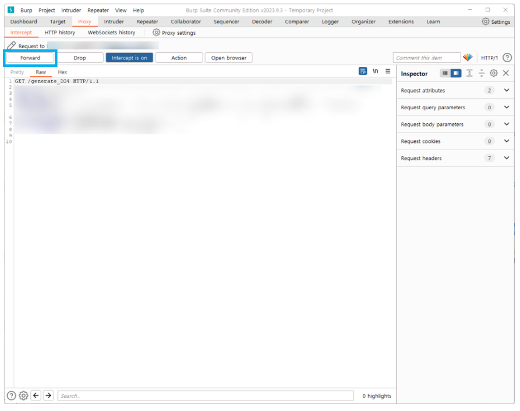Switch to the Decoder tab
Screen dimensions: 520x411
pyautogui.click(x=262, y=22)
